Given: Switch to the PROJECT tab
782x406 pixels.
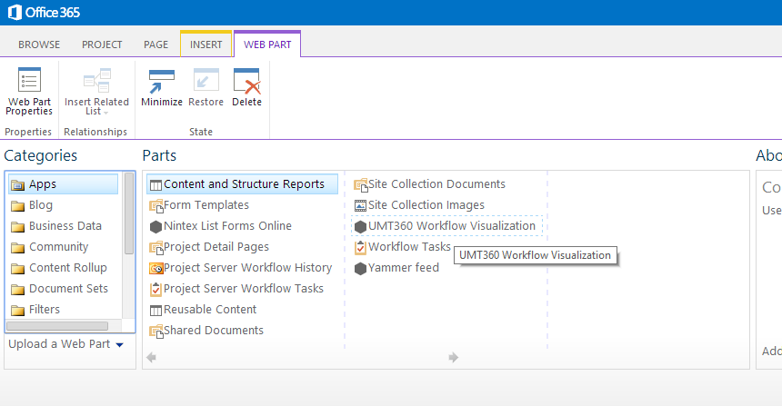Looking at the screenshot, I should click(102, 45).
